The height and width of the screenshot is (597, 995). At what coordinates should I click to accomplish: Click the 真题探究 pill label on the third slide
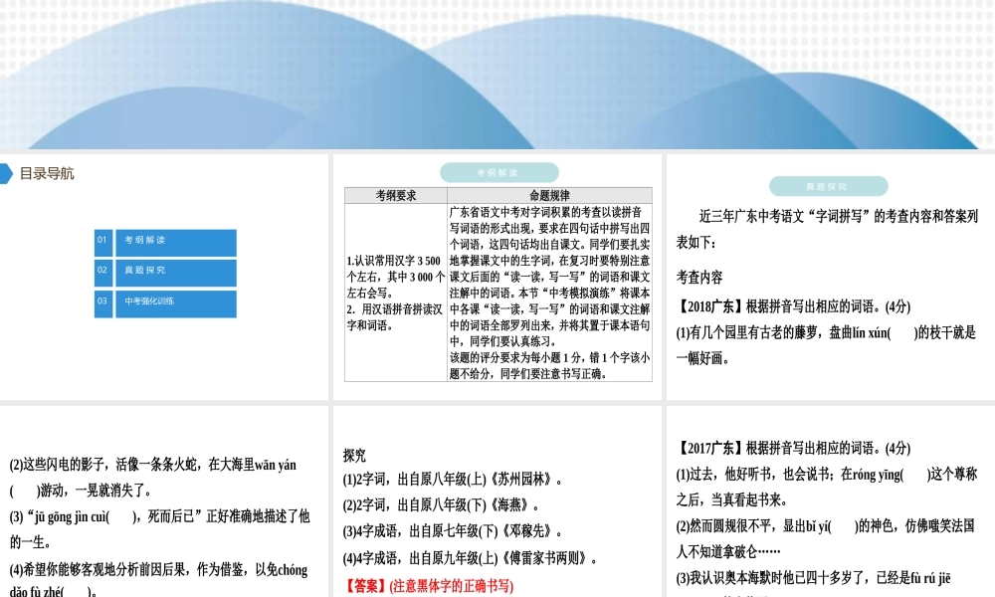click(828, 186)
